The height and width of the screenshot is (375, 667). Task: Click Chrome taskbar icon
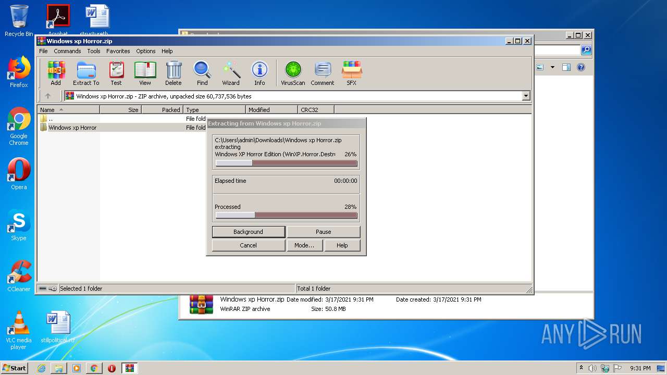(94, 368)
